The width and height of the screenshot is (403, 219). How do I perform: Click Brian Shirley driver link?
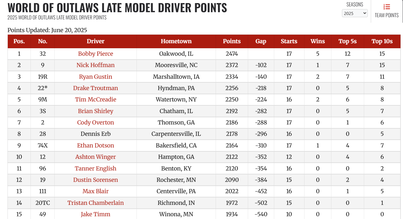point(95,111)
